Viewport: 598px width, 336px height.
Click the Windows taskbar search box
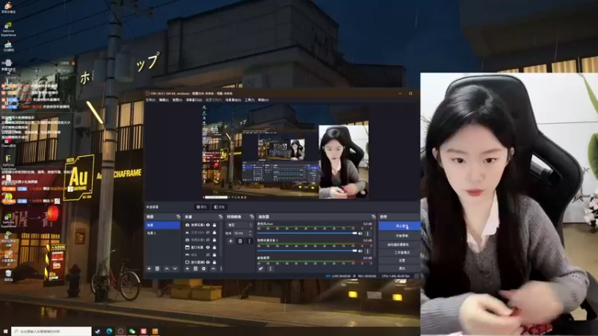(x=52, y=332)
